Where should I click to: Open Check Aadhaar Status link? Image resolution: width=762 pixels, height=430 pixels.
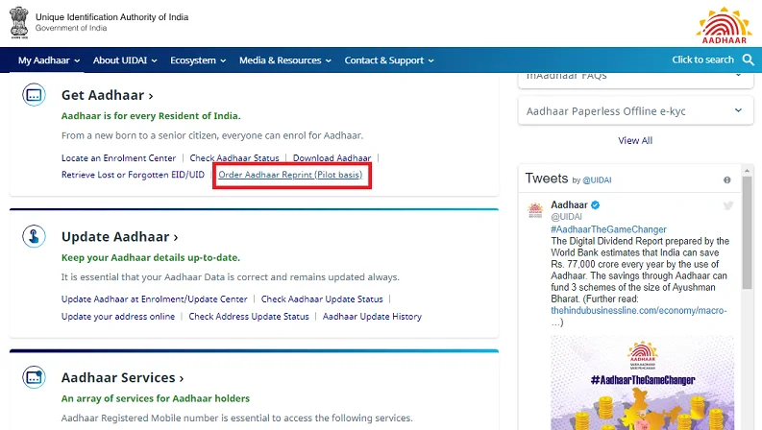[234, 158]
